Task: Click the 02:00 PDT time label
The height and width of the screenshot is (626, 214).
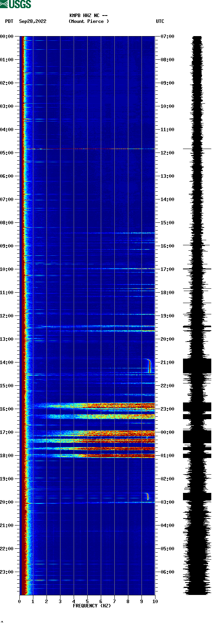Action: point(7,83)
